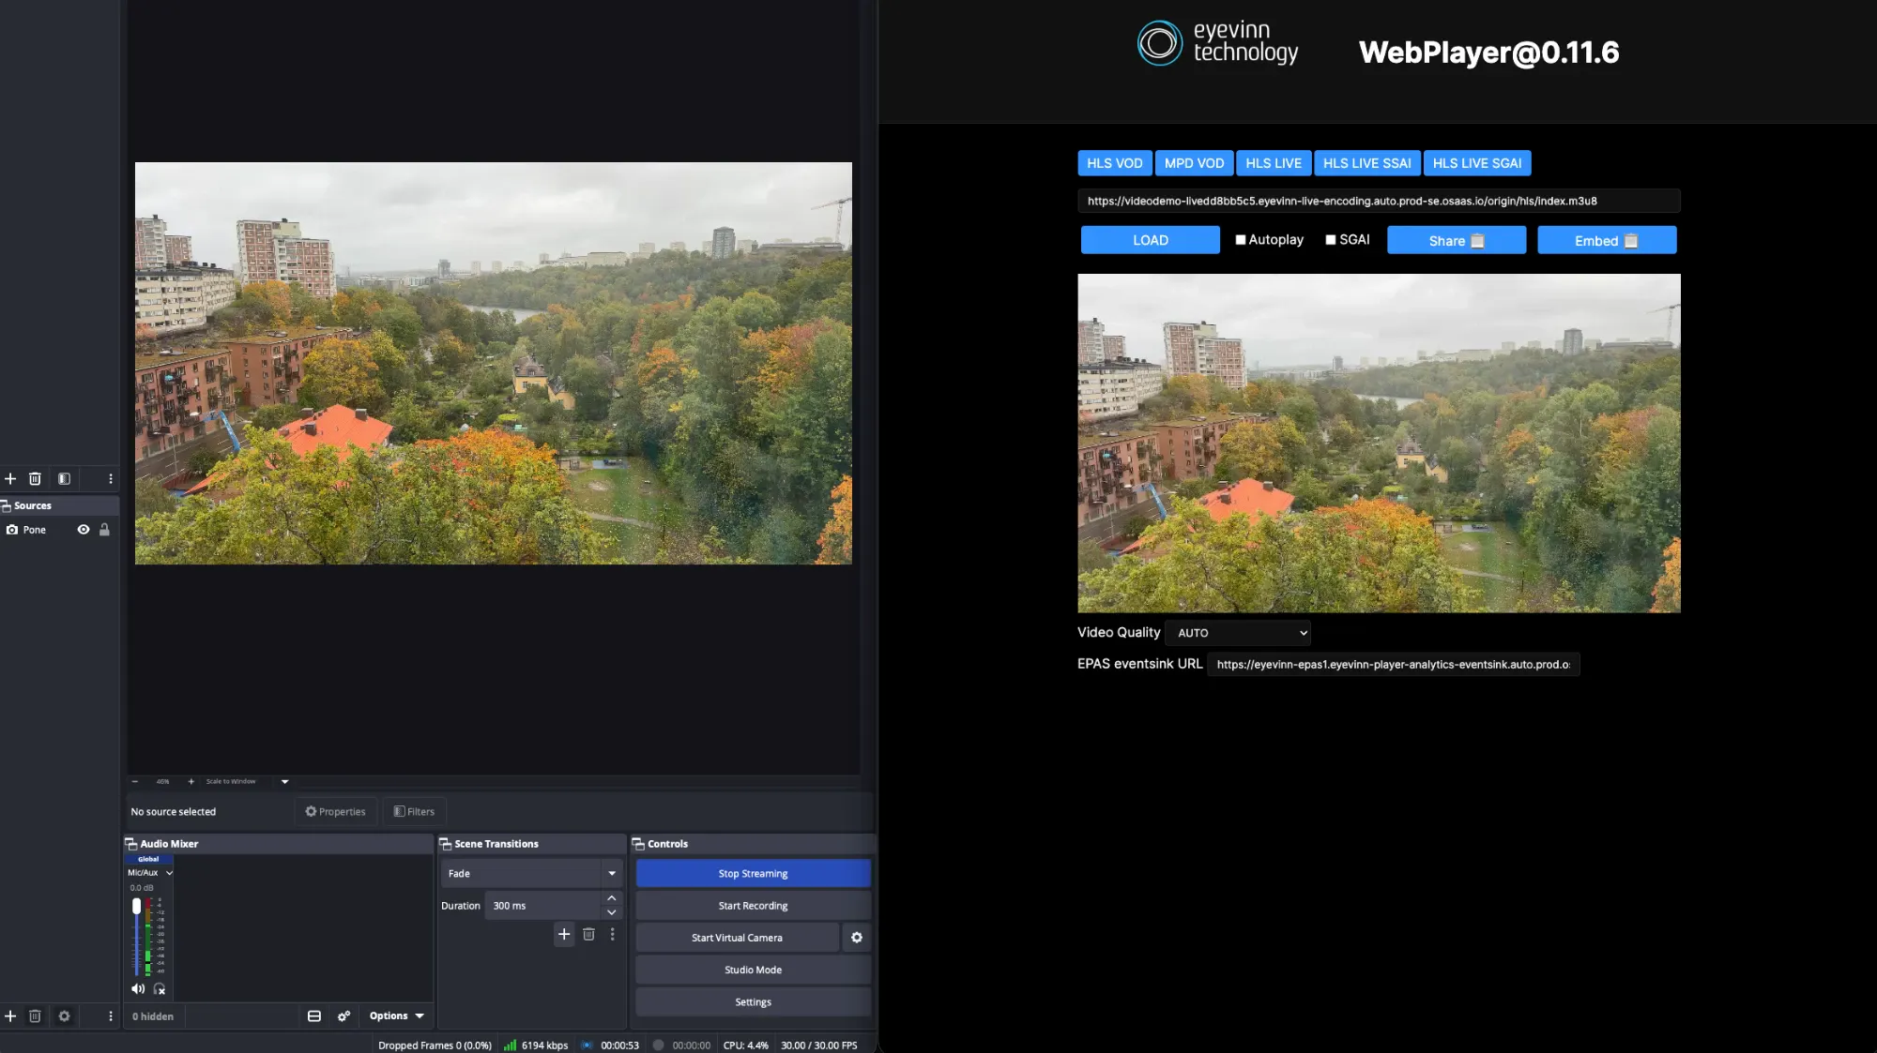
Task: Open transition properties three-dot menu
Action: 612,934
